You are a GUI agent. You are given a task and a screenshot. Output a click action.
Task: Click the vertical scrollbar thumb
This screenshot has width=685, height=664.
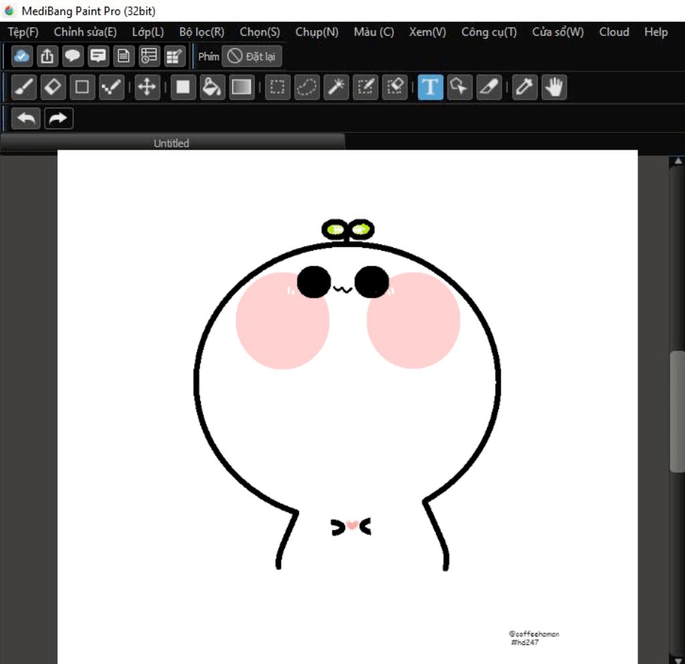[x=678, y=411]
